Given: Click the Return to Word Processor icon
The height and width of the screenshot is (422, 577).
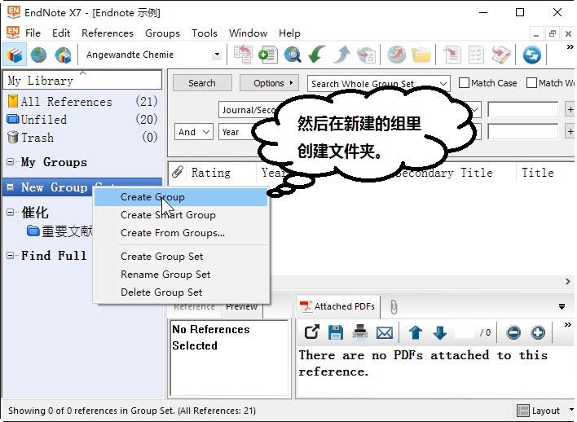Looking at the screenshot, I should (501, 55).
